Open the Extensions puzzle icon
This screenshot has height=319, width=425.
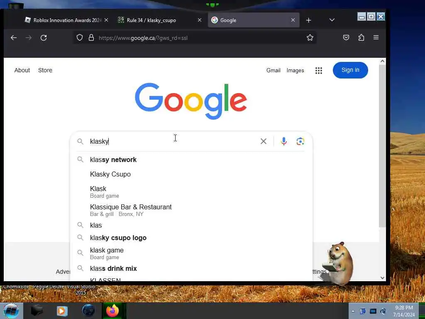pyautogui.click(x=361, y=37)
